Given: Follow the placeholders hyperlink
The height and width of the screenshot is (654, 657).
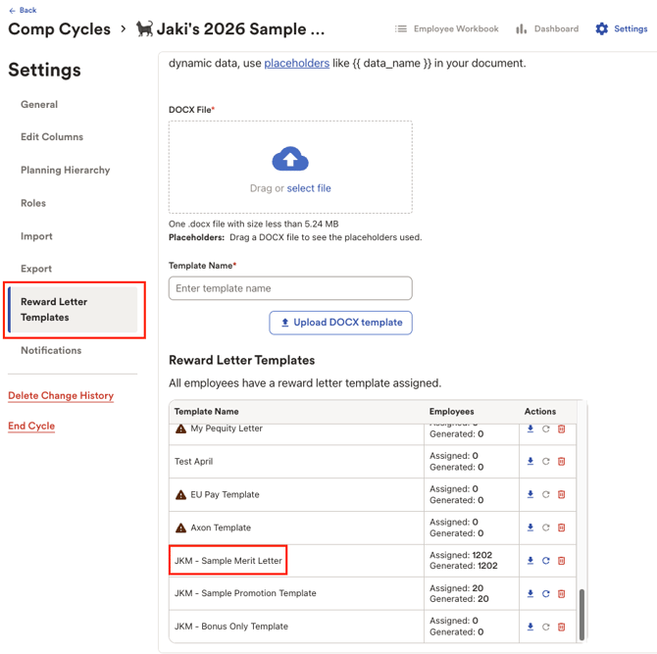Looking at the screenshot, I should click(x=297, y=64).
